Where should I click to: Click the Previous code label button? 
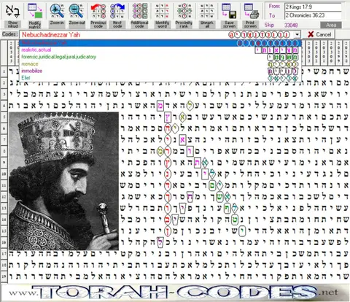tap(98, 24)
